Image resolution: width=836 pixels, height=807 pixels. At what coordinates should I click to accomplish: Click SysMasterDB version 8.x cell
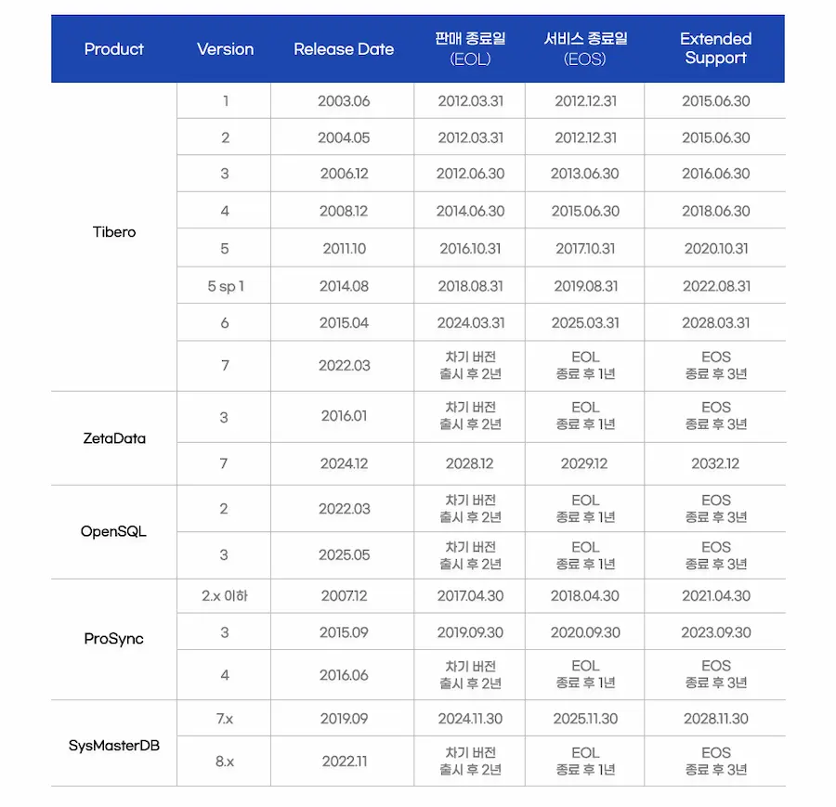[x=225, y=761]
